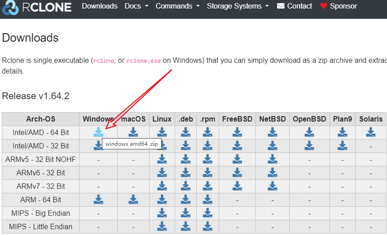This screenshot has height=235, width=387.
Task: Click the .deb column header
Action: pos(185,119)
